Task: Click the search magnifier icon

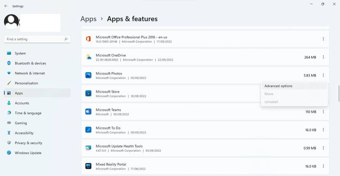Action: 66,39
